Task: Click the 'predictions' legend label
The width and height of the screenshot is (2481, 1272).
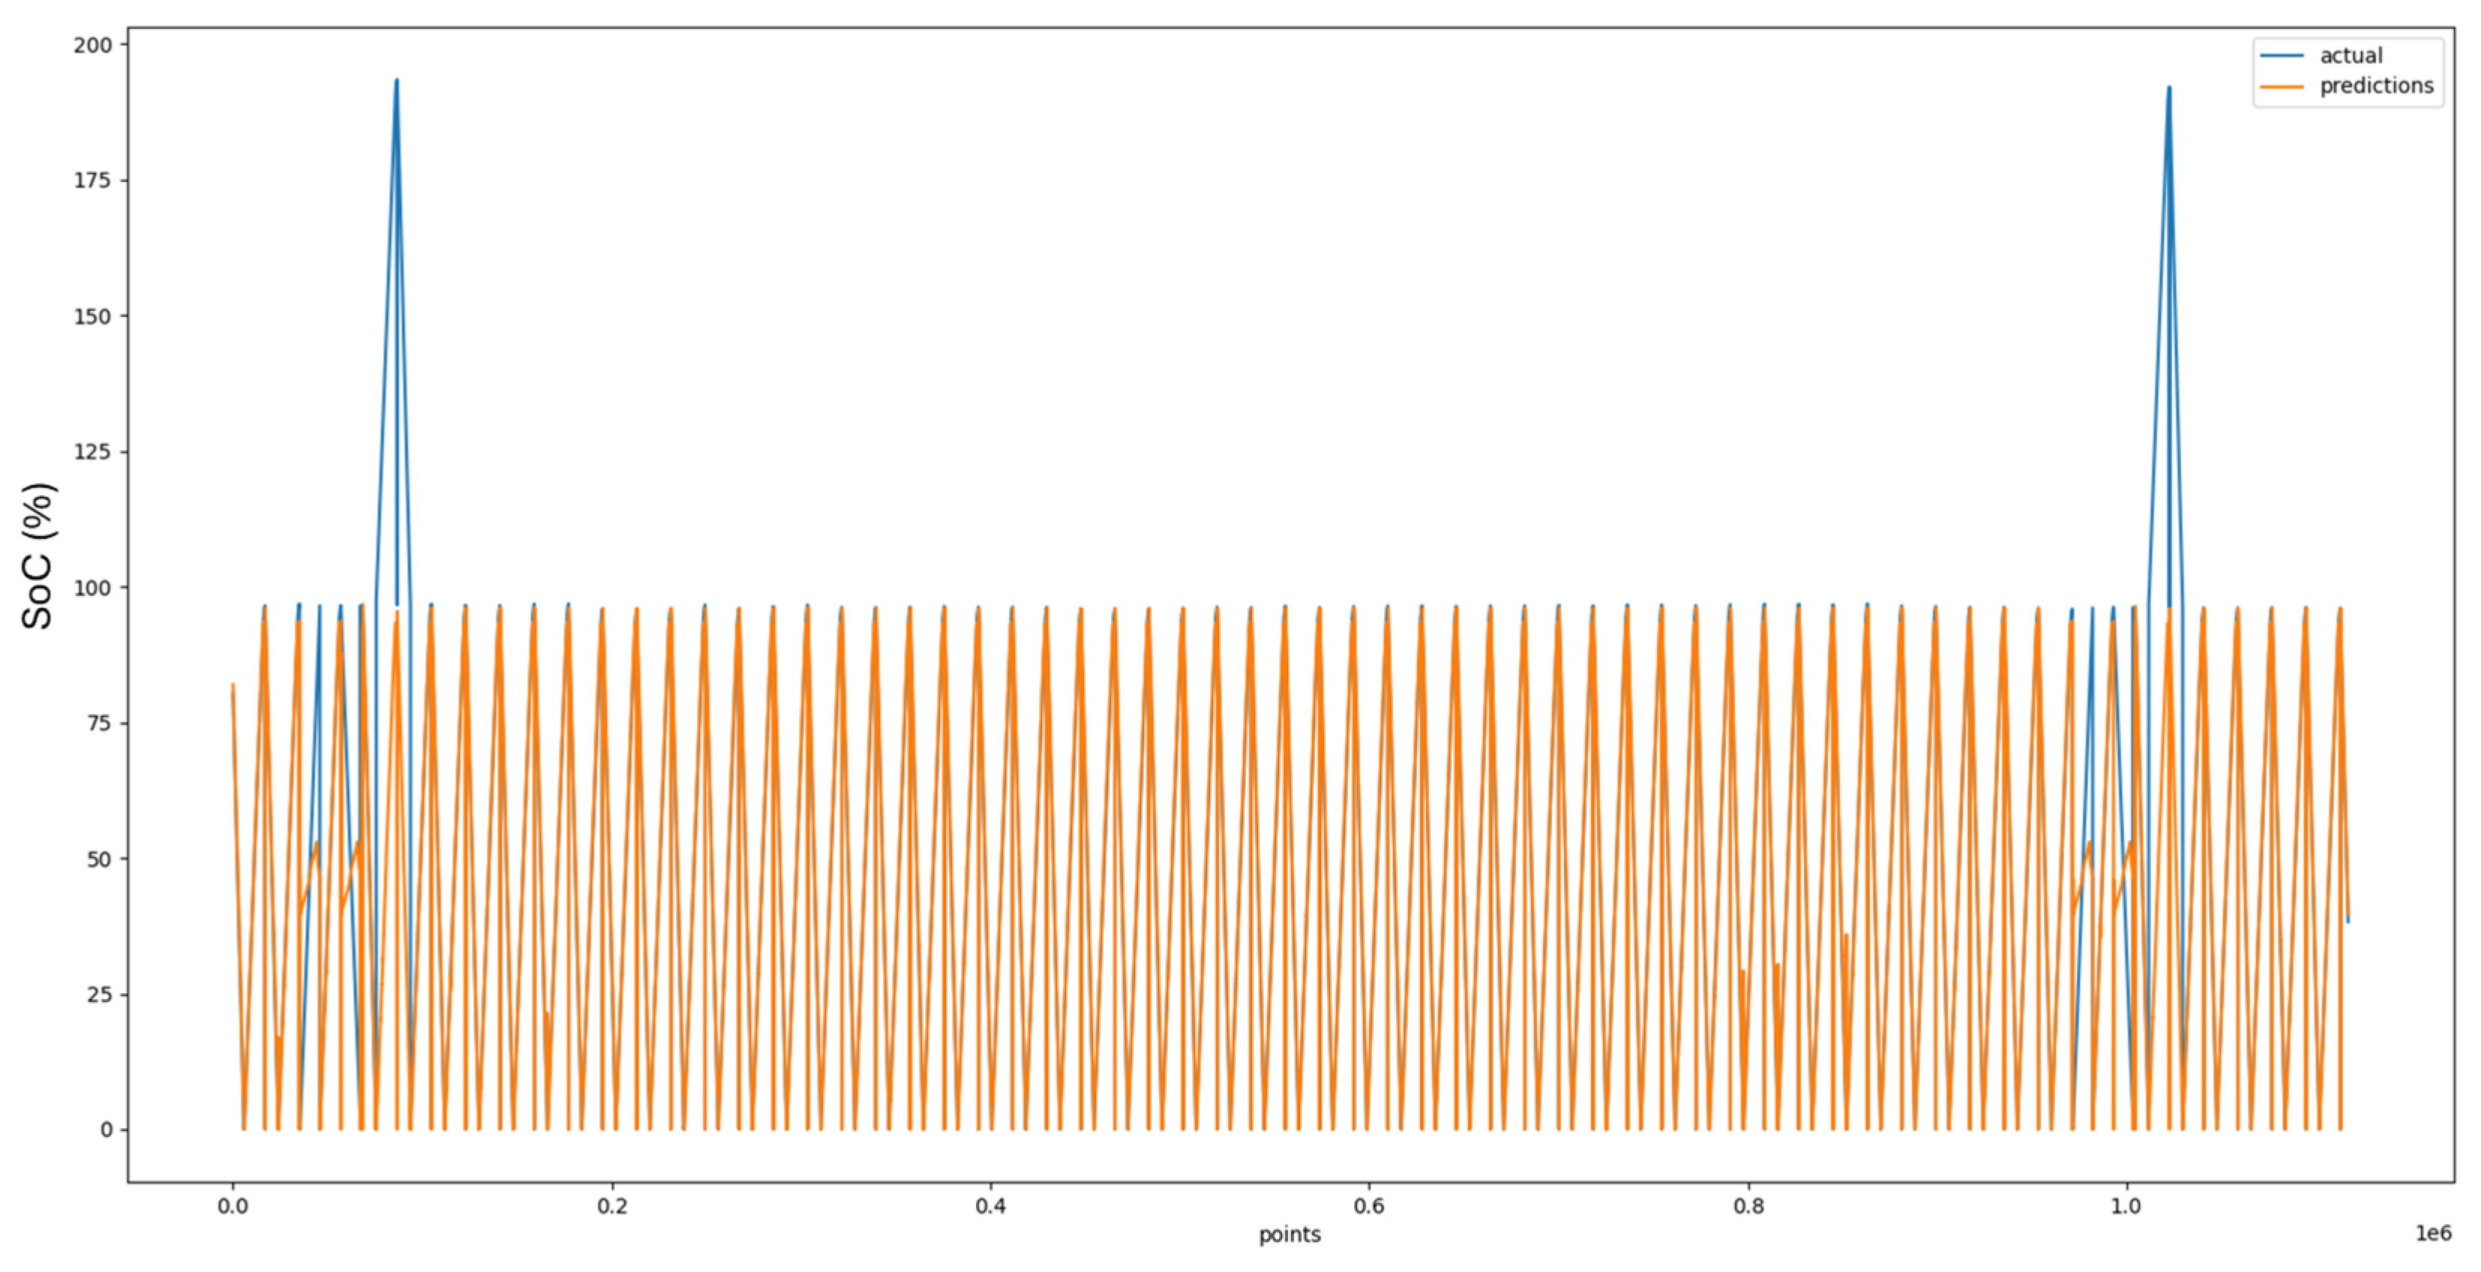Action: coord(2376,85)
